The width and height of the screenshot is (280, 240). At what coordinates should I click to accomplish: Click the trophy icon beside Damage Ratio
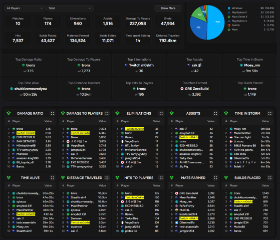pos(9,113)
